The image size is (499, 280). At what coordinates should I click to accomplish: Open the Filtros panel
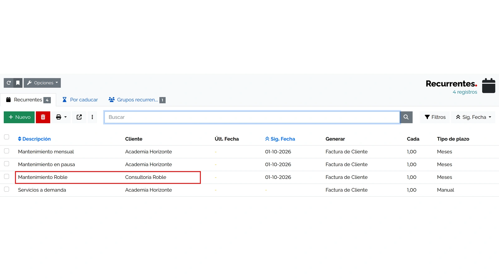click(x=435, y=117)
